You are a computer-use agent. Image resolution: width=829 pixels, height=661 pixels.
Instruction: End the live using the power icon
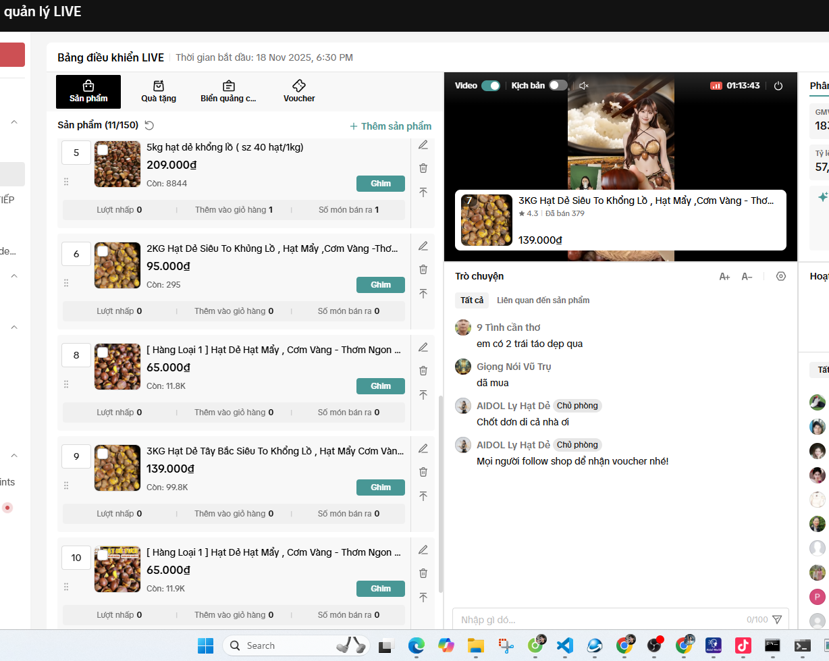778,86
